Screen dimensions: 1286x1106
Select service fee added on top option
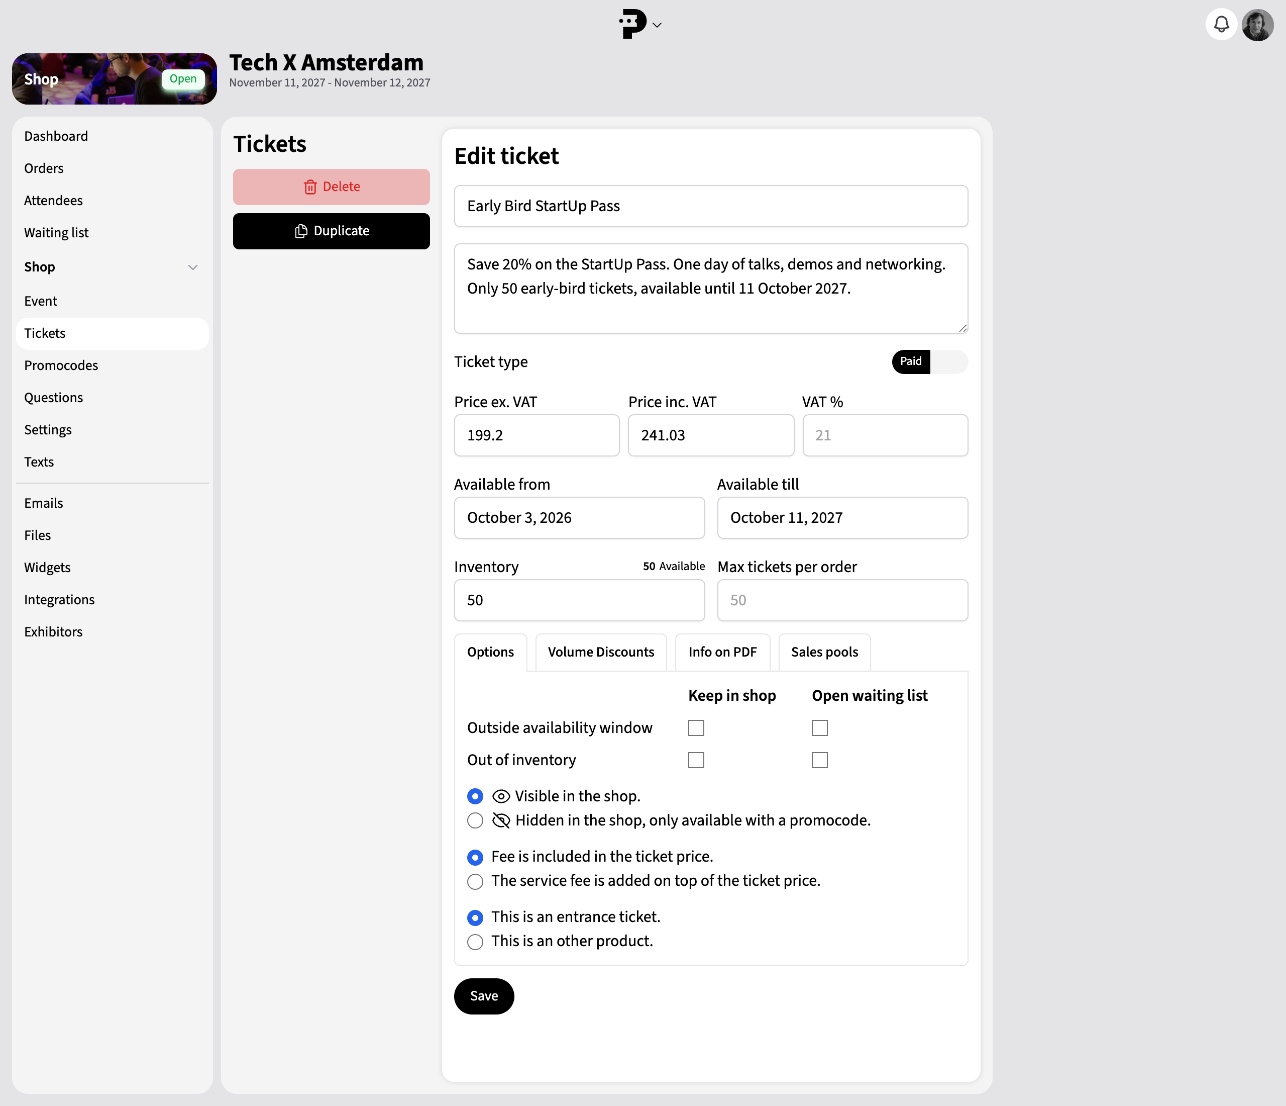coord(475,881)
